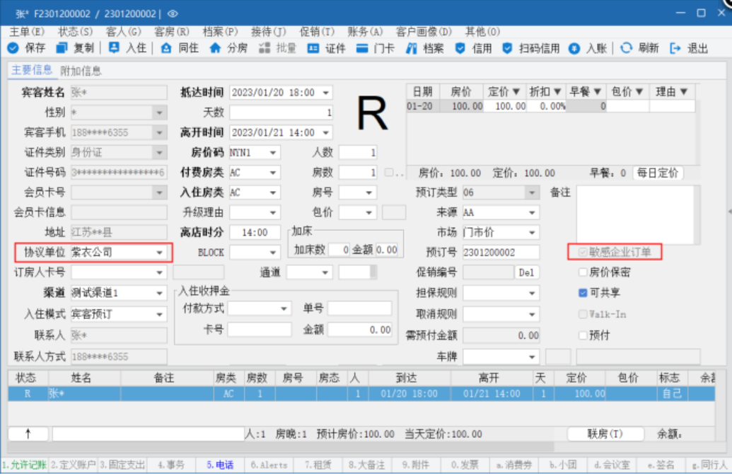Click the 入账 posting icon
This screenshot has height=474, width=732.
point(574,48)
